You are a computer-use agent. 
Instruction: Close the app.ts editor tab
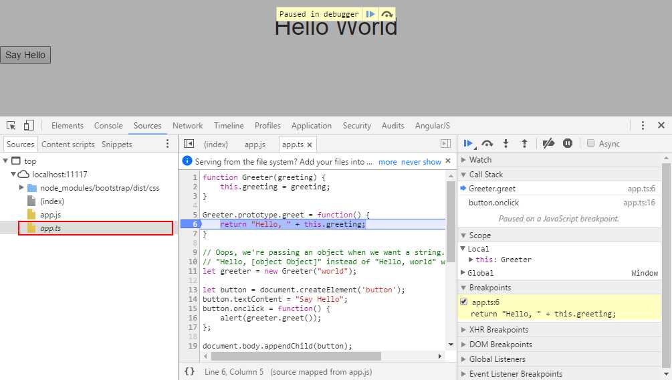310,145
